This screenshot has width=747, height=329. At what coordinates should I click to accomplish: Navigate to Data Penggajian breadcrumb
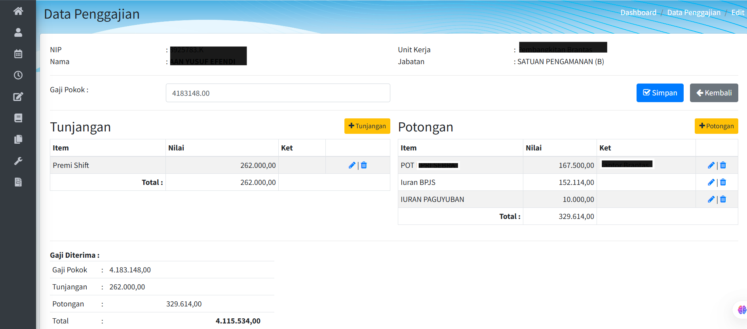click(x=694, y=13)
